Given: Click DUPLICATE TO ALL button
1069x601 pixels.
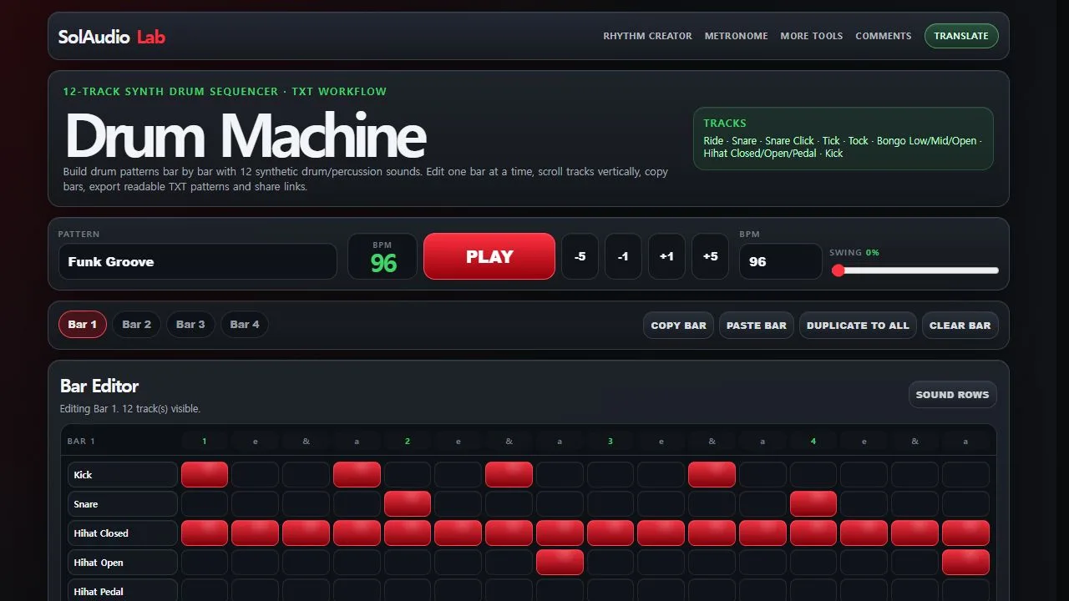Looking at the screenshot, I should [x=858, y=326].
